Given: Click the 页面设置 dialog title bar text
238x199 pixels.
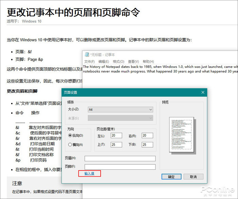Looking at the screenshot, I should point(70,92).
